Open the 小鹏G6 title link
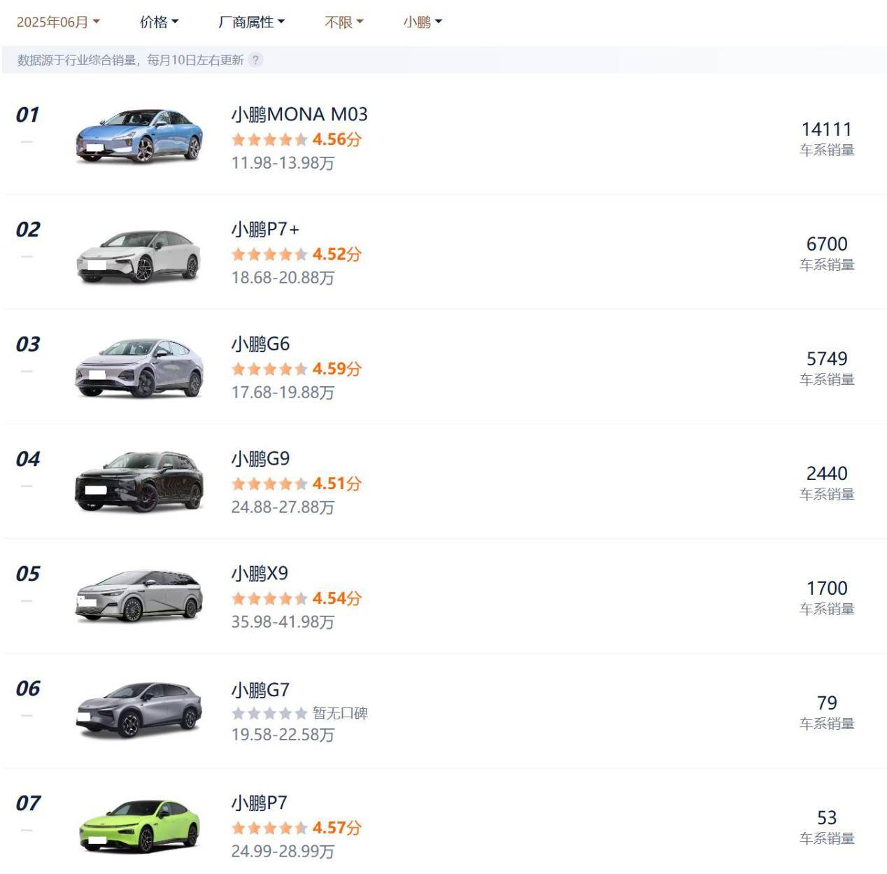 (x=260, y=344)
